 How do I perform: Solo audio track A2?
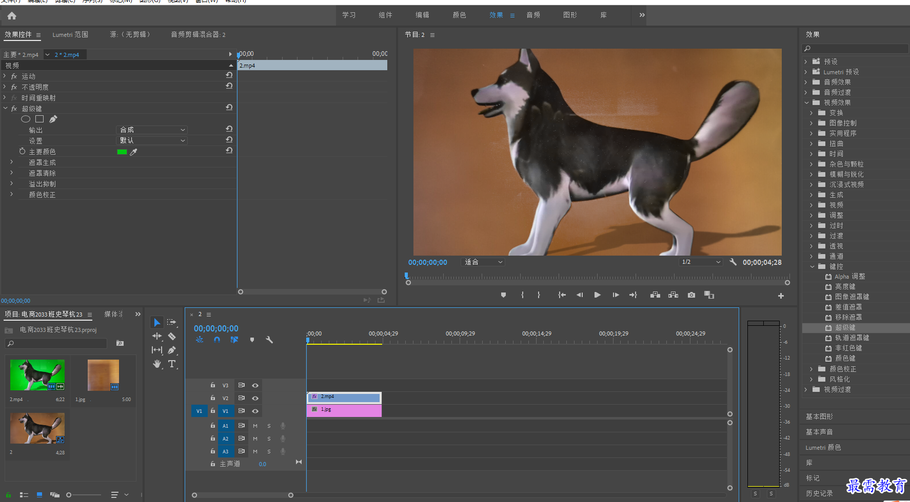point(269,438)
